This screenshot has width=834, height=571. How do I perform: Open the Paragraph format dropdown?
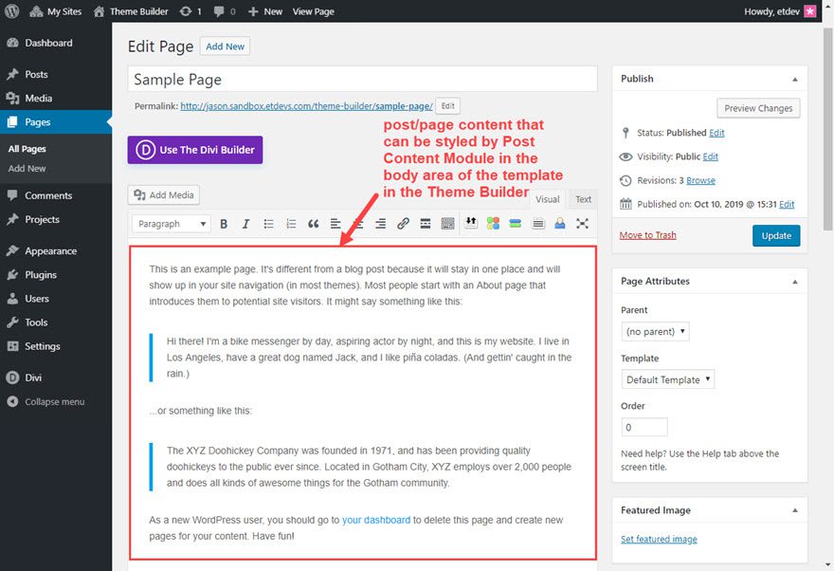(x=172, y=224)
